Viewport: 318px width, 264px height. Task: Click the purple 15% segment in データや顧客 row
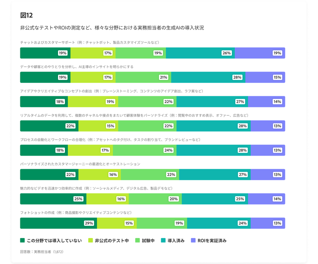[265, 77]
